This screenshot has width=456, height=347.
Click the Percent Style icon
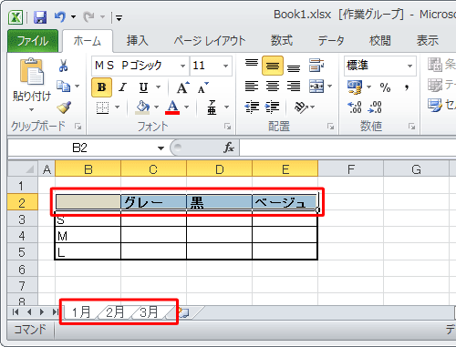tap(385, 87)
